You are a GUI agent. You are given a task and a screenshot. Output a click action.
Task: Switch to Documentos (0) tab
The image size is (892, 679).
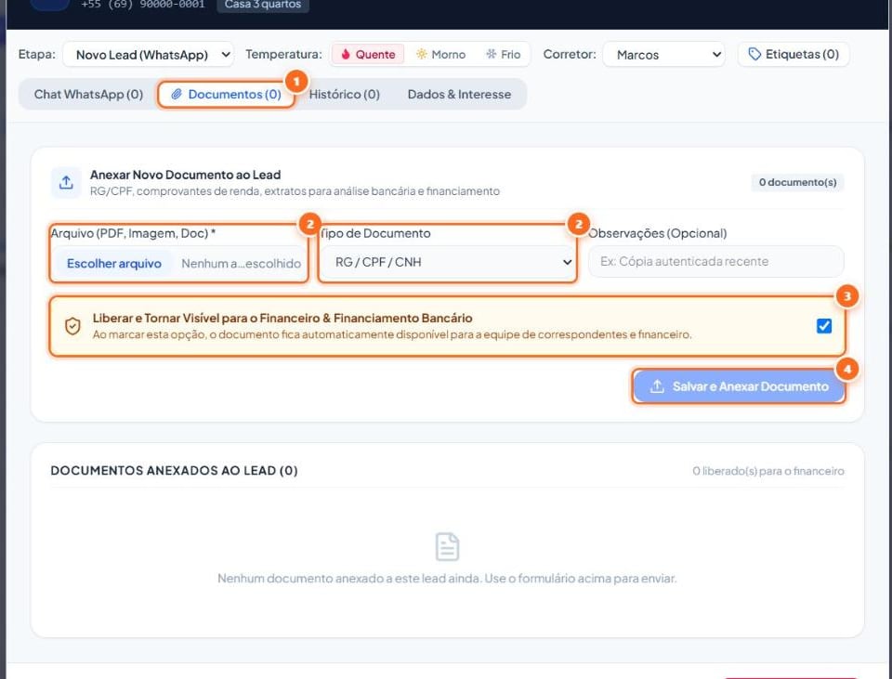click(227, 95)
